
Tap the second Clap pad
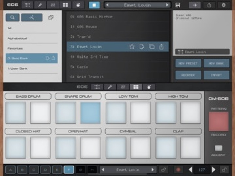coord(190,148)
